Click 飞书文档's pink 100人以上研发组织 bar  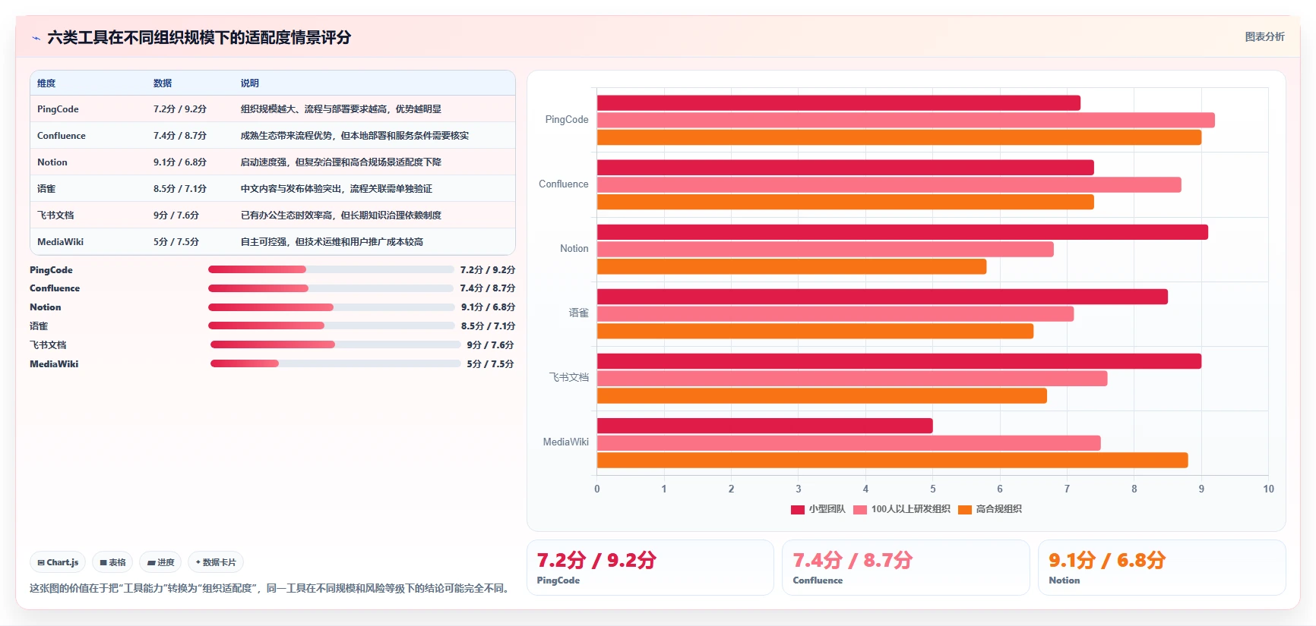pyautogui.click(x=852, y=378)
